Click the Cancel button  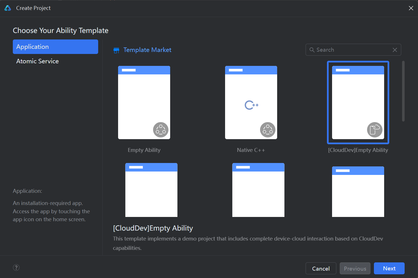coord(321,268)
